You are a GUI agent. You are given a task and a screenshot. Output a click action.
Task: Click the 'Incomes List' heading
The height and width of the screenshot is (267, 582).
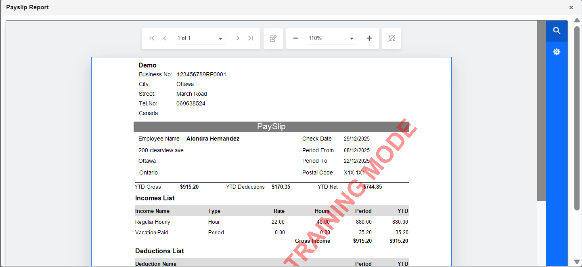click(155, 198)
